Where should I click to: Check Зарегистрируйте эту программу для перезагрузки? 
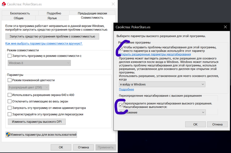10,114
